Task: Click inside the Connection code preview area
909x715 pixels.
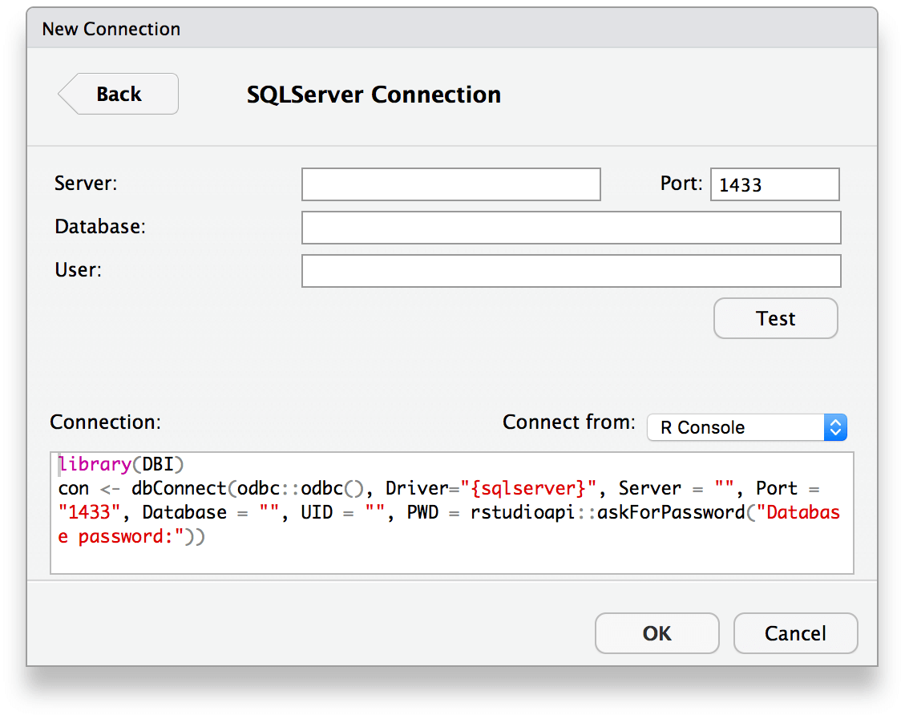Action: (453, 513)
